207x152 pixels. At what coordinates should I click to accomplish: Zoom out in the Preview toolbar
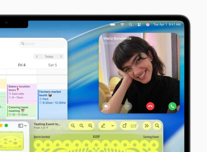73,126
